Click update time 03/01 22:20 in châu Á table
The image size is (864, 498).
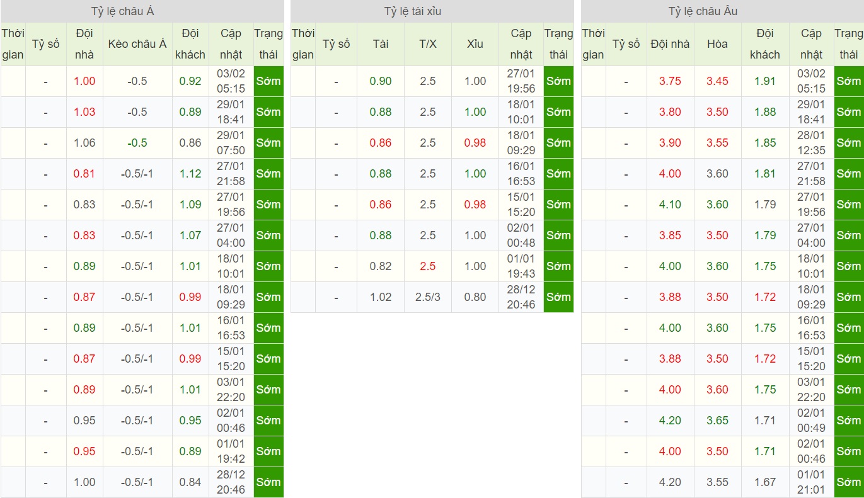point(231,390)
